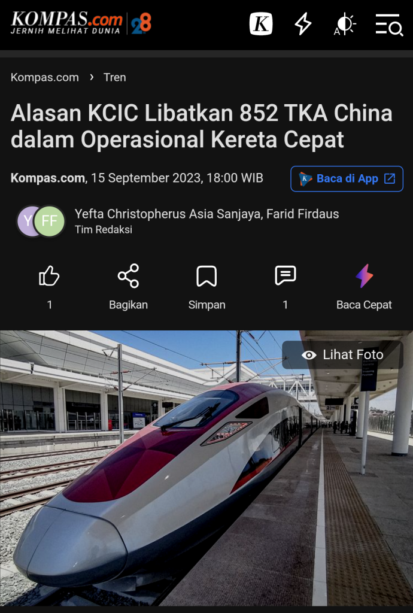413x613 pixels.
Task: Click the 28 anniversary logo
Action: coord(141,23)
